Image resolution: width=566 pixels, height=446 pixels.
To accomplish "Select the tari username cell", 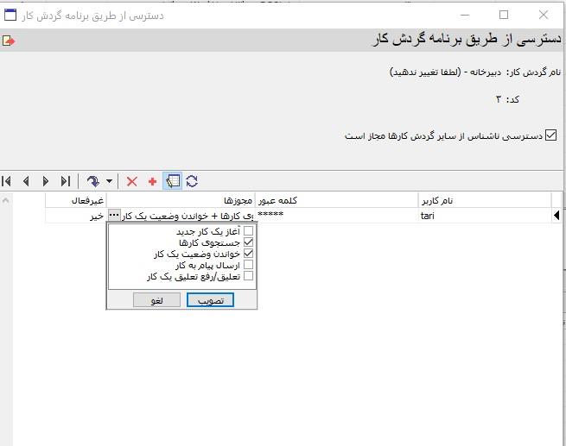I will 484,216.
